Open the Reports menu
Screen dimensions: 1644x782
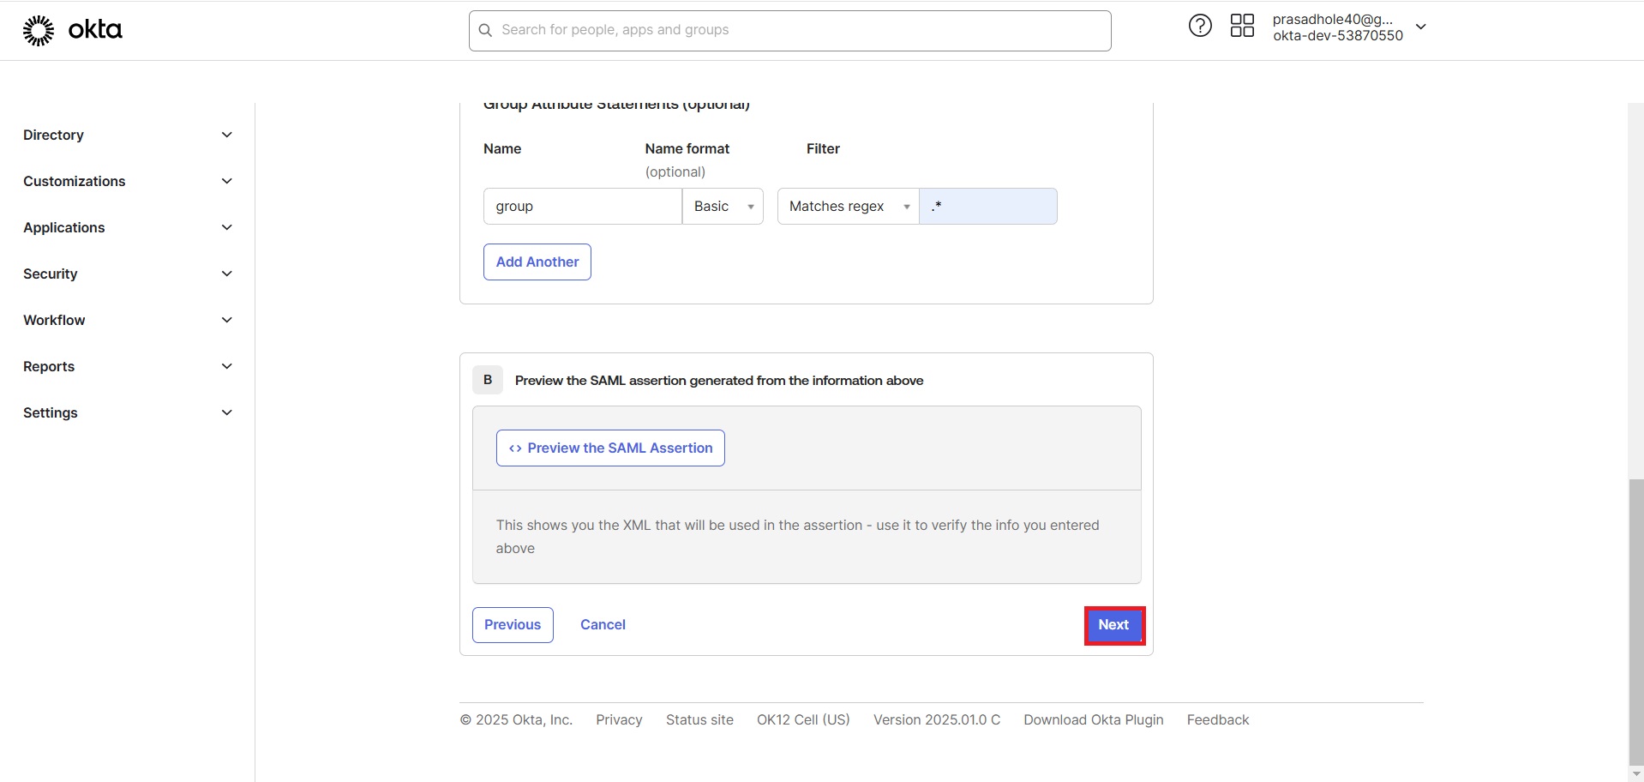click(125, 366)
